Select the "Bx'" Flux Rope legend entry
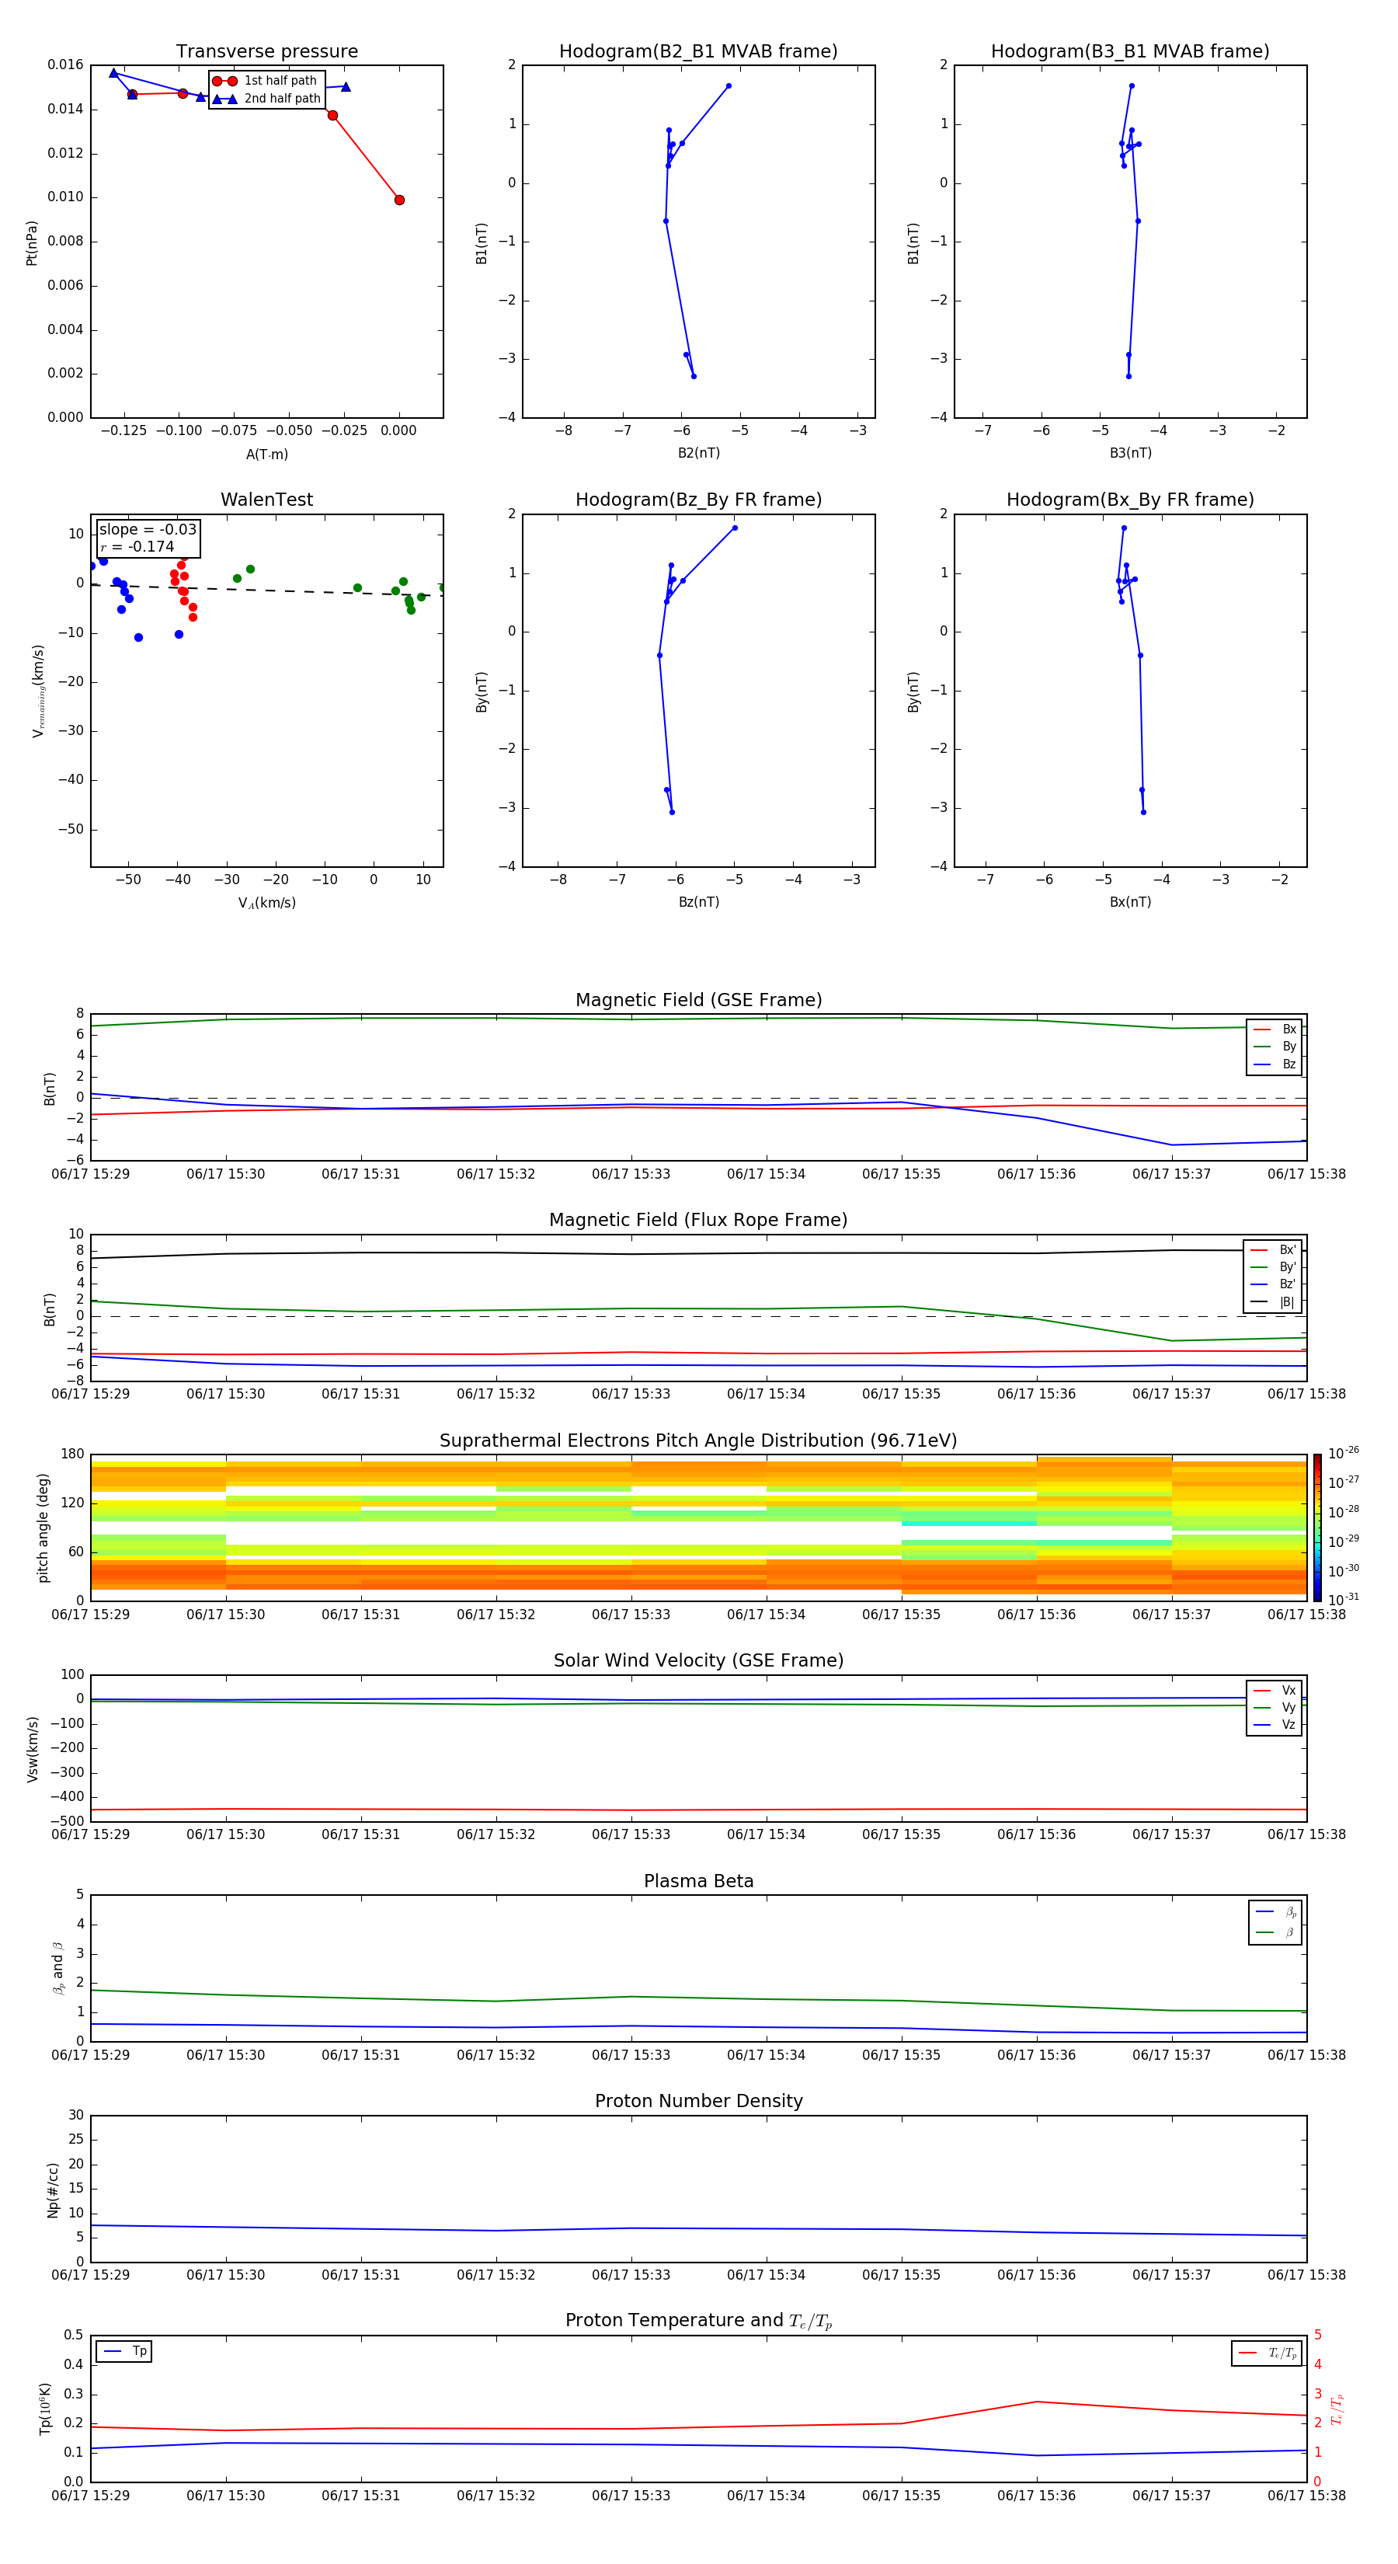Viewport: 1398px width, 2564px height. 1273,1250
